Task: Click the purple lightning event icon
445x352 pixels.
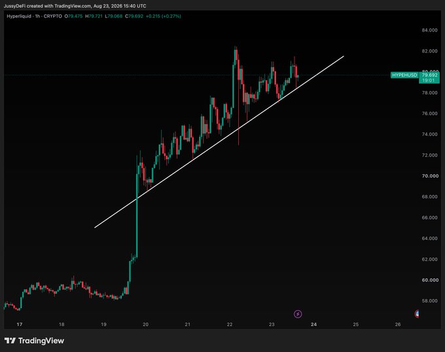Action: tap(298, 313)
